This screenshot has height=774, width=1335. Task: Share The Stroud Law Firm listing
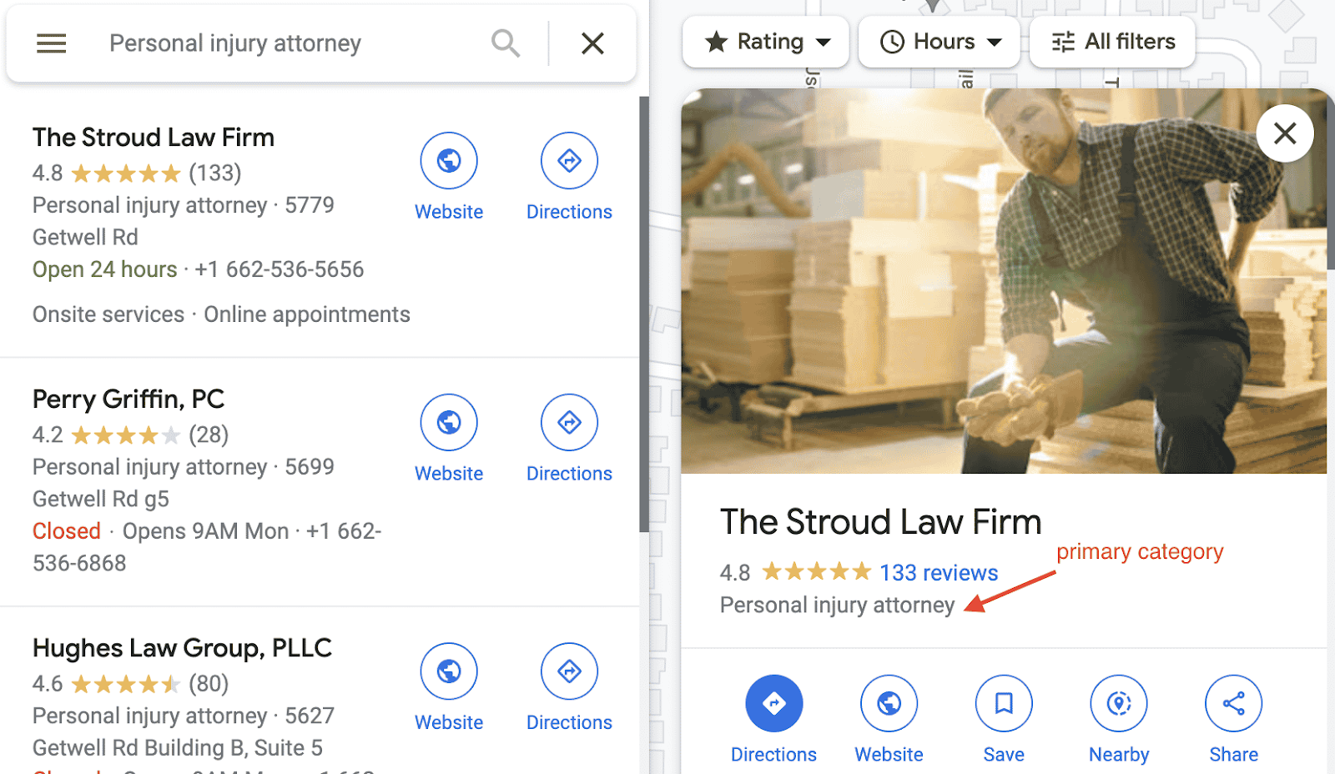point(1233,704)
